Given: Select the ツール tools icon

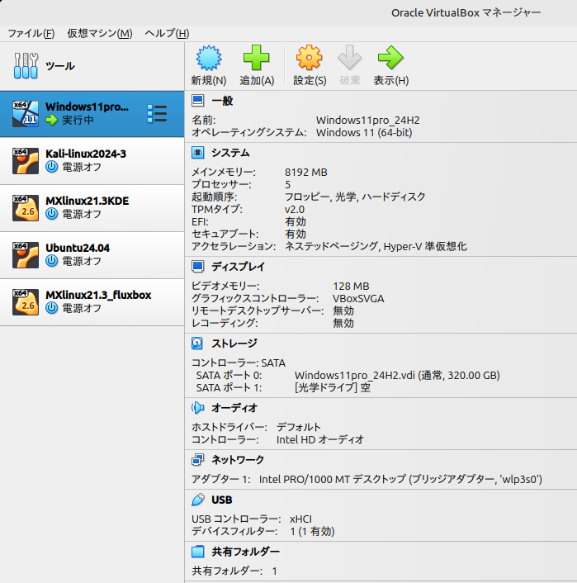Looking at the screenshot, I should [x=25, y=66].
